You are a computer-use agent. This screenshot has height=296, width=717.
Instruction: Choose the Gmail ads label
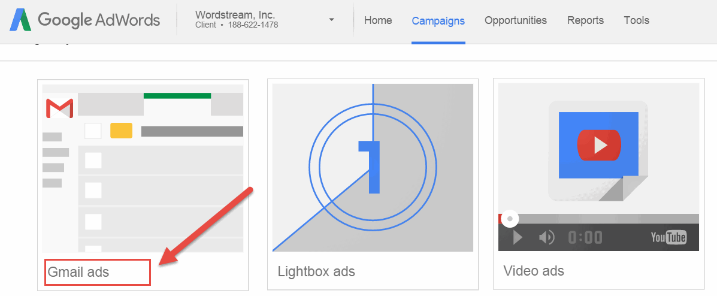pos(78,272)
